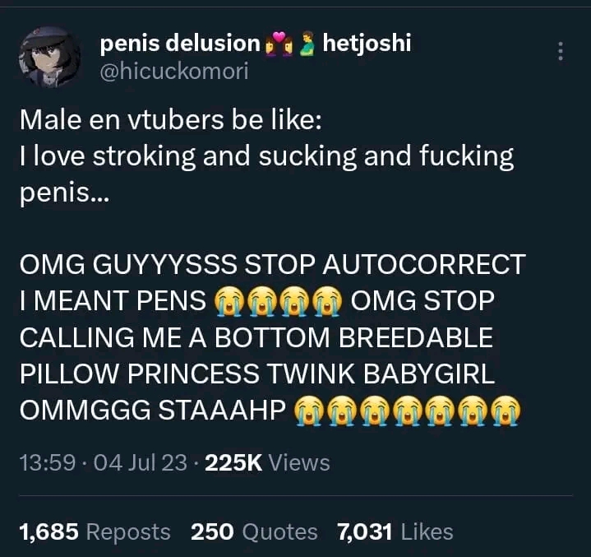This screenshot has height=557, width=591.
Task: Click the pregnant man emoji in display name
Action: pos(307,44)
